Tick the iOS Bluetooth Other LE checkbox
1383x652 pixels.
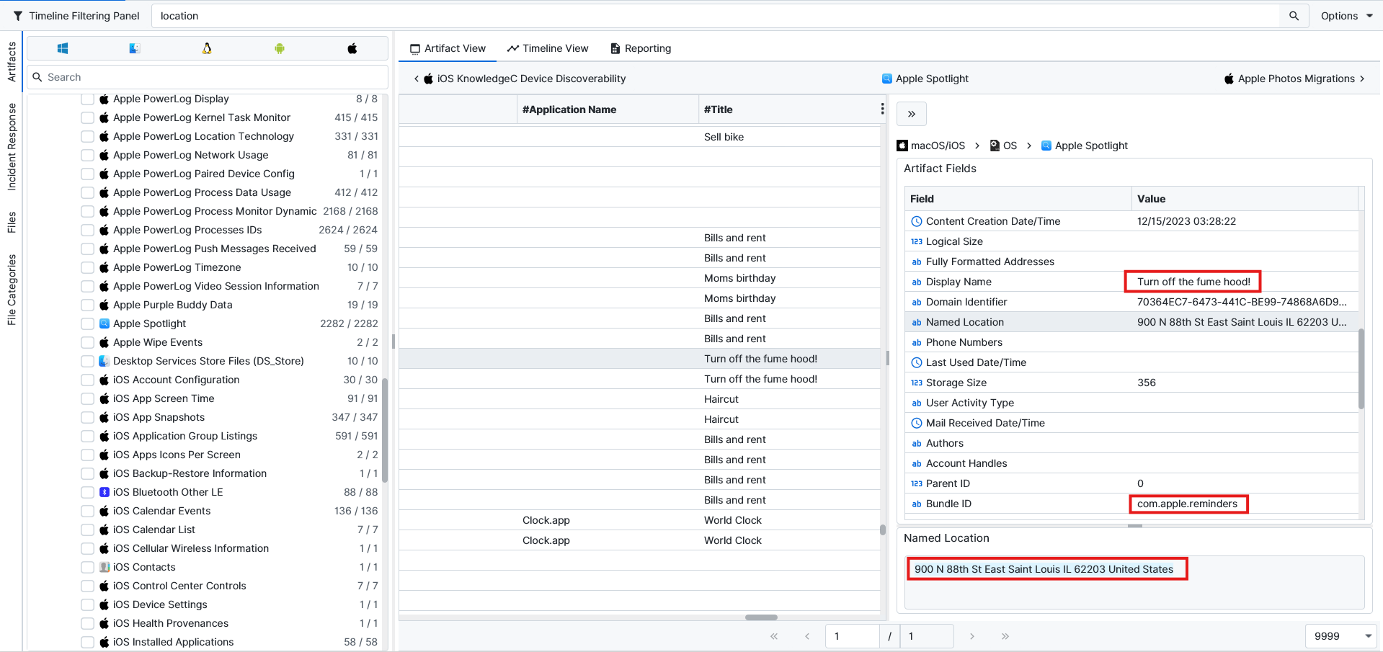87,492
